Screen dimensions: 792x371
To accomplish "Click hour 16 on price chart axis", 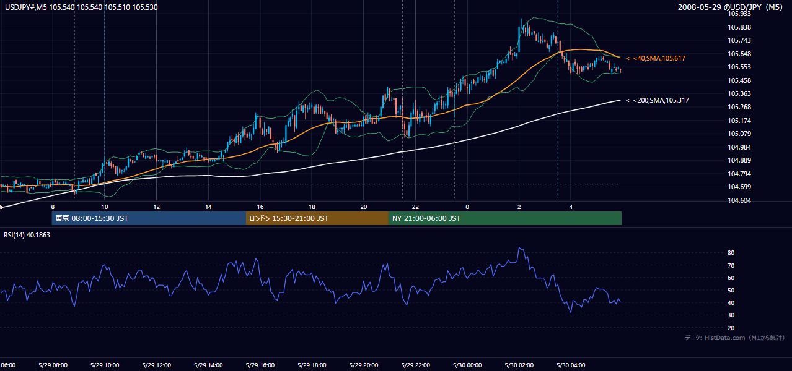I will [260, 207].
